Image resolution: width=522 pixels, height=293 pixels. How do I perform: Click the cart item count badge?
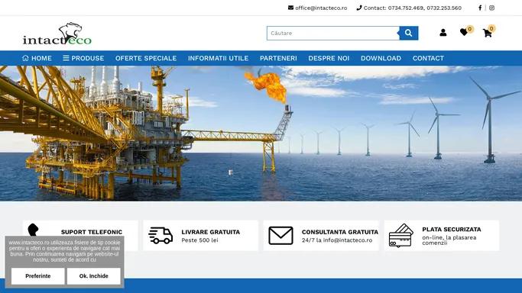click(x=491, y=28)
